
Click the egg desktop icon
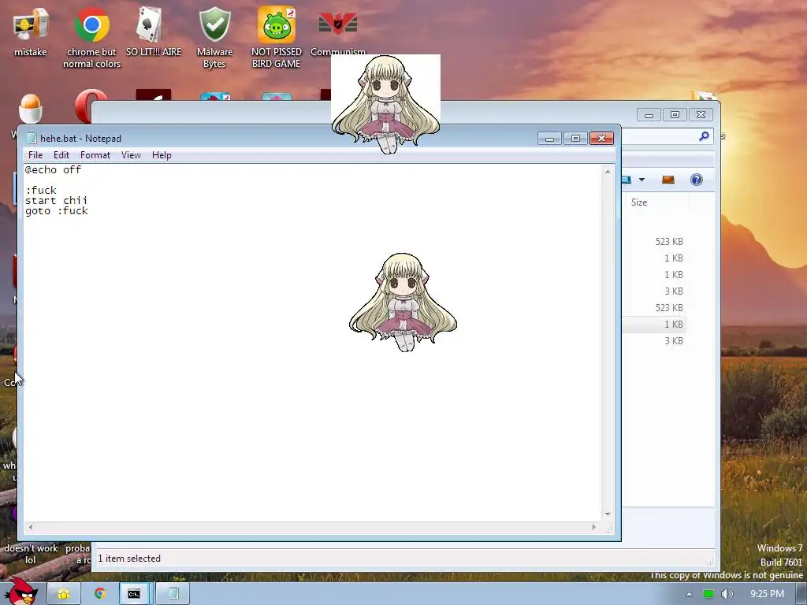(x=31, y=108)
